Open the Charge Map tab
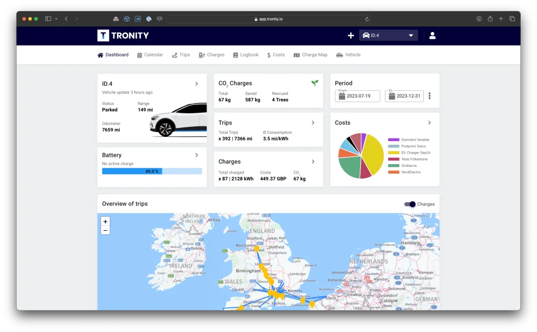This screenshot has width=537, height=332. tap(310, 55)
